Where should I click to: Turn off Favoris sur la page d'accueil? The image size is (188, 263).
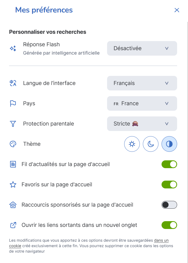[x=169, y=185]
